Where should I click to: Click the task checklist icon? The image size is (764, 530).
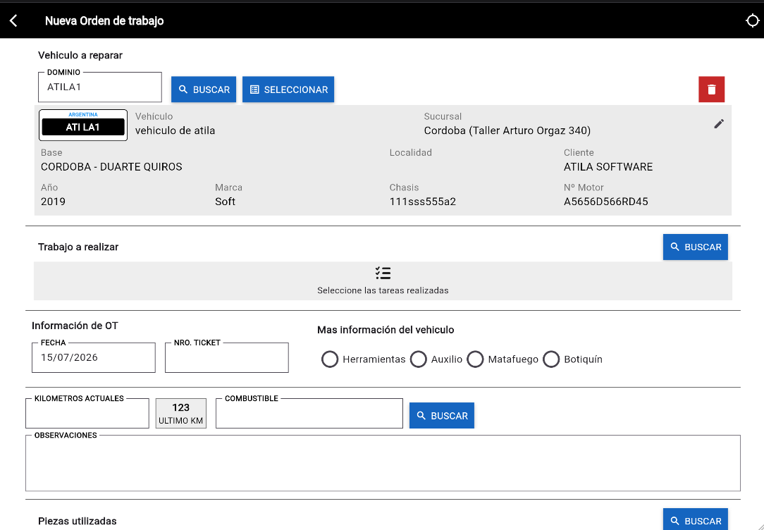pyautogui.click(x=383, y=273)
